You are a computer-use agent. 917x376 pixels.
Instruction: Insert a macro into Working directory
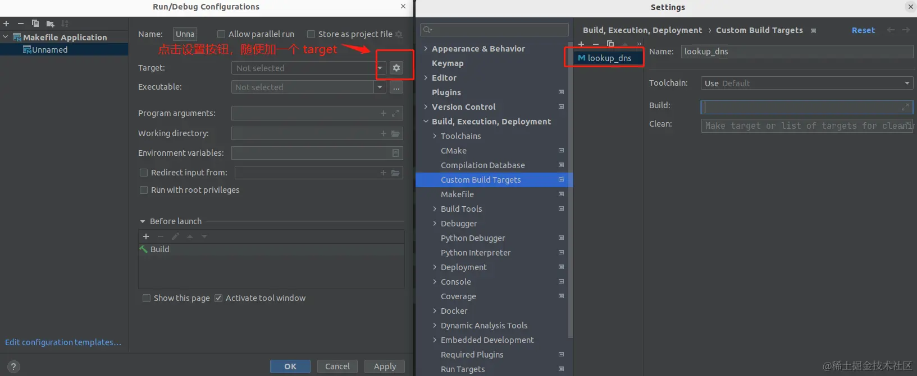[x=384, y=133]
